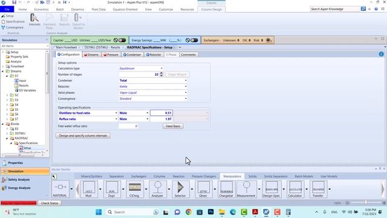Click the Feed Basis button
This screenshot has width=387, height=218.
coord(173,126)
